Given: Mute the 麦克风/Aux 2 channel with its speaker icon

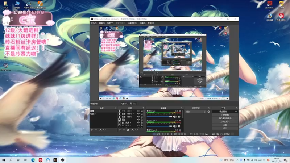Looking at the screenshot, I should 175,126.
